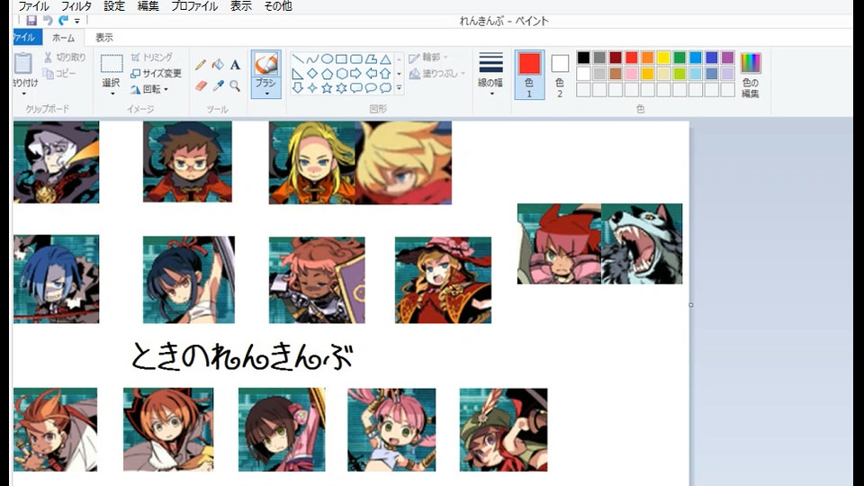
Task: Select the Magnifier tool
Action: click(235, 86)
